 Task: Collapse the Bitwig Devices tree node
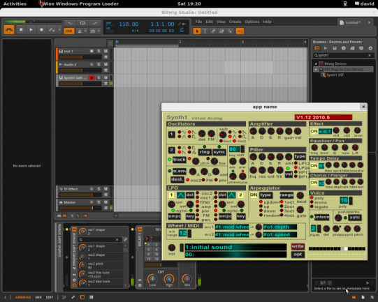(316, 63)
